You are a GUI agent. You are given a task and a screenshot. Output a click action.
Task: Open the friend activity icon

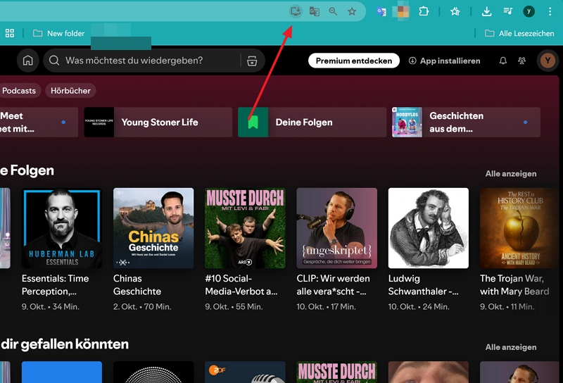(x=521, y=61)
